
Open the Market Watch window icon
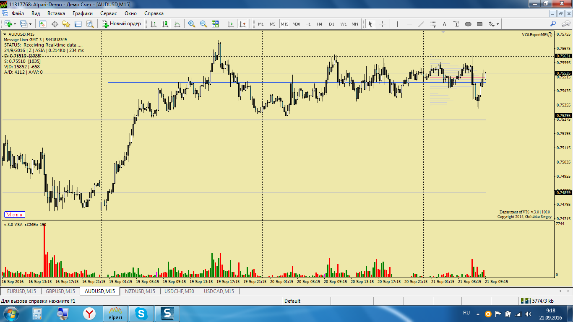click(43, 24)
